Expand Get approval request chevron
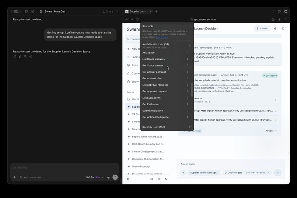The image size is (297, 198). 188,91
